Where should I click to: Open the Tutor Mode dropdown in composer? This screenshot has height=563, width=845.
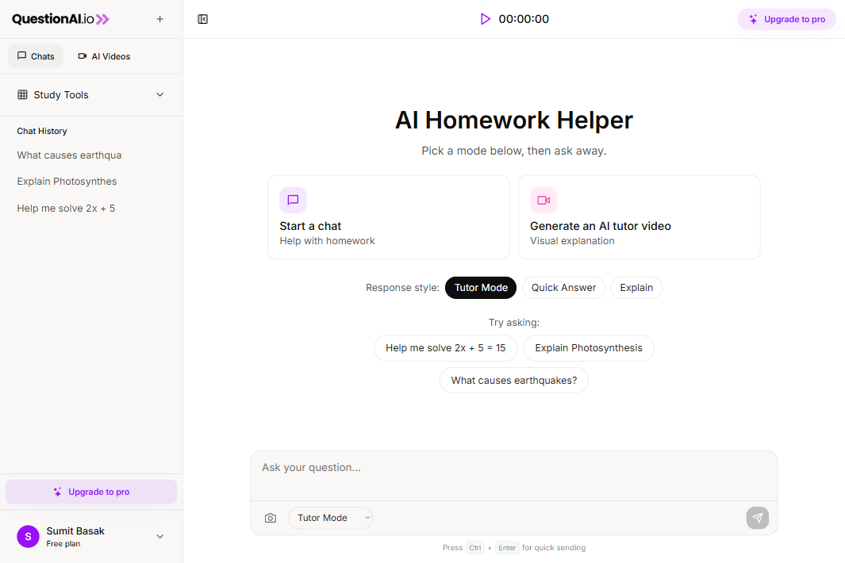(x=331, y=518)
